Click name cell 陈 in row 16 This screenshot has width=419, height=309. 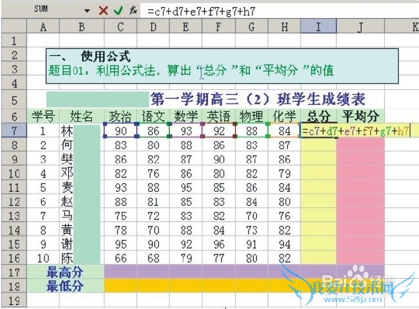(82, 258)
